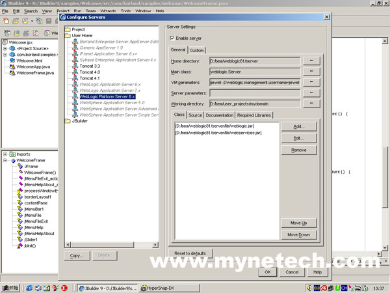Select the jbInit() method icon
The height and width of the screenshot is (293, 390).
[x=20, y=245]
